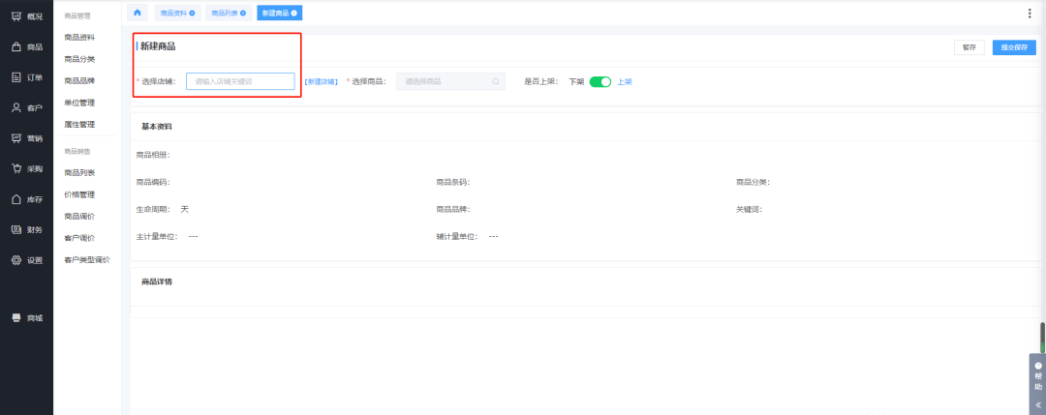Open 商品分类 in the submenu
The image size is (1046, 415).
coord(79,59)
